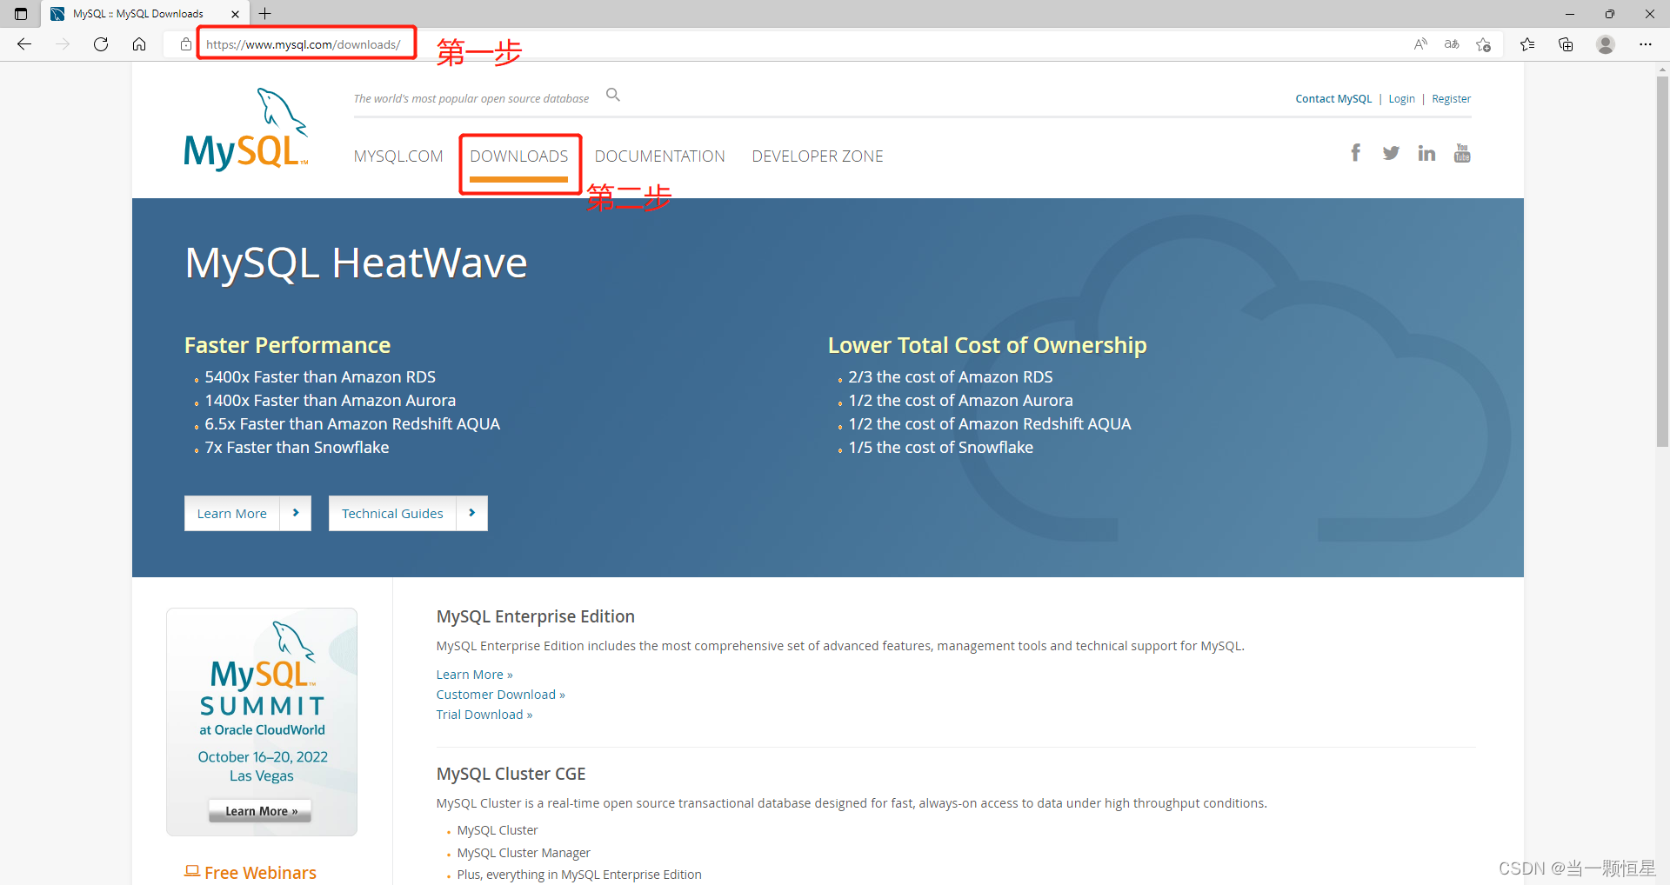This screenshot has height=885, width=1670.
Task: Open the DEVELOPER ZONE nav item
Action: click(x=818, y=156)
